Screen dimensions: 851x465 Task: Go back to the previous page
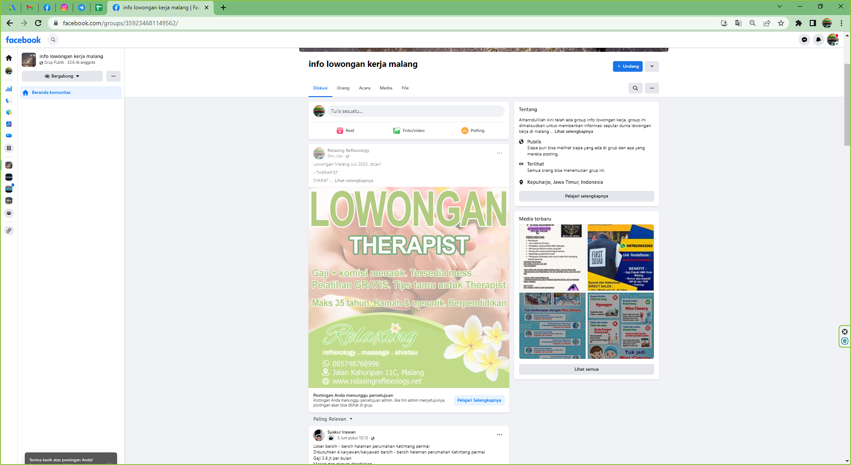pyautogui.click(x=10, y=23)
